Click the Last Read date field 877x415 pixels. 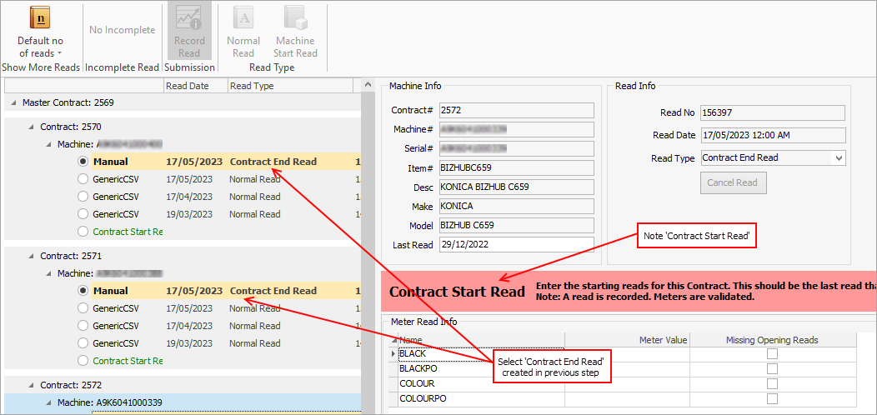[x=515, y=245]
